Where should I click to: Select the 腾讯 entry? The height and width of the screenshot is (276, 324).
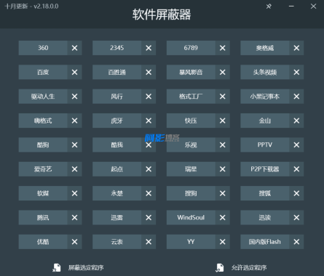(x=43, y=217)
